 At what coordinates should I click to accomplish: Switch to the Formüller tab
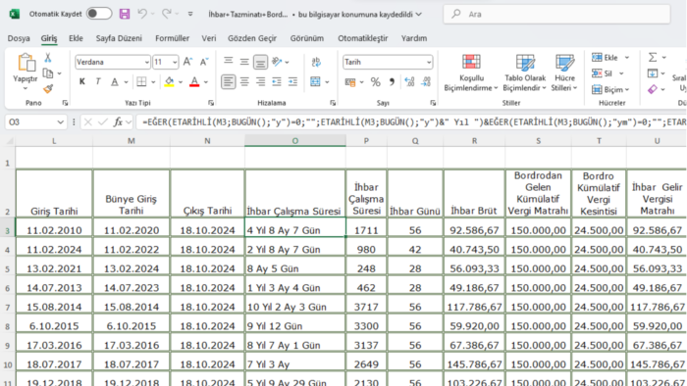pyautogui.click(x=172, y=38)
